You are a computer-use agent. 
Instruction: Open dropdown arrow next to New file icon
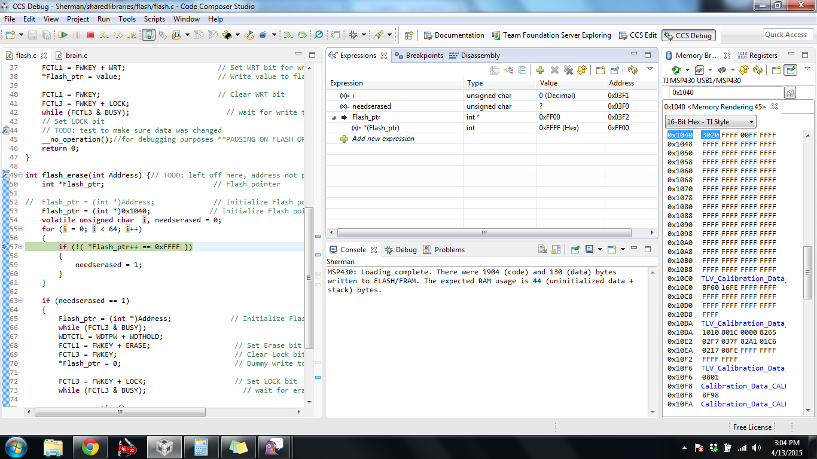click(21, 35)
